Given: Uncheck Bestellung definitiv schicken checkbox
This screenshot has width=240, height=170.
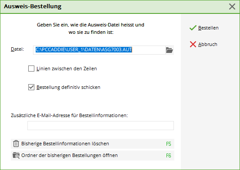Looking at the screenshot, I should tap(31, 87).
